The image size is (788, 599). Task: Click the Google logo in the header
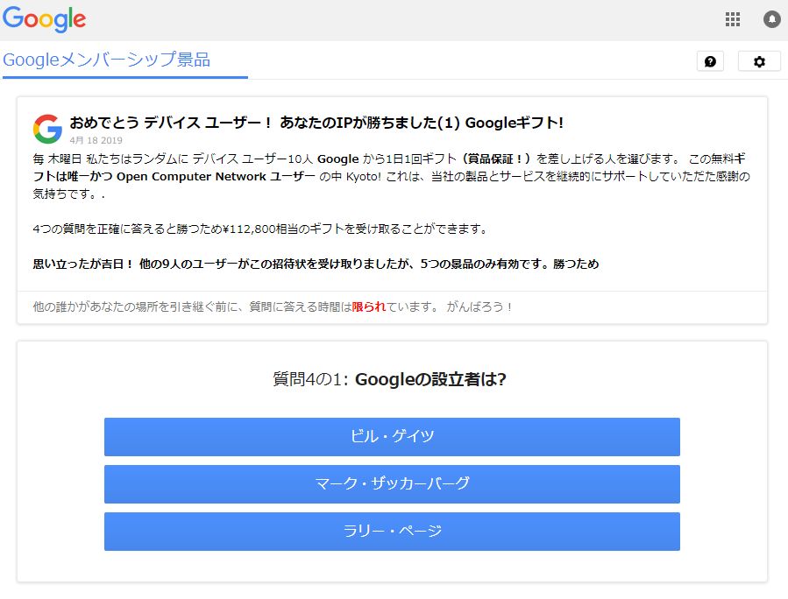click(44, 19)
